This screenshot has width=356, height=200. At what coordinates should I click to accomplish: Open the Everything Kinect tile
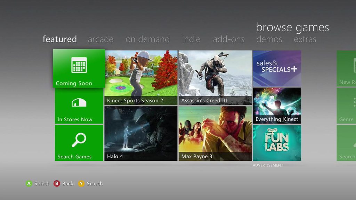[x=277, y=106]
